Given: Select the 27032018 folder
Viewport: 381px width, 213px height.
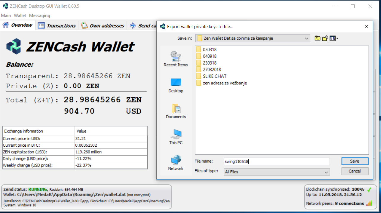Looking at the screenshot, I should (209, 70).
